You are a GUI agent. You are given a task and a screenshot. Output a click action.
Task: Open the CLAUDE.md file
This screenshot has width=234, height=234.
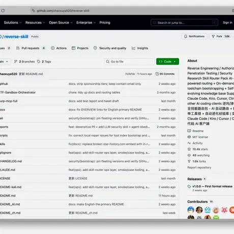point(8,170)
